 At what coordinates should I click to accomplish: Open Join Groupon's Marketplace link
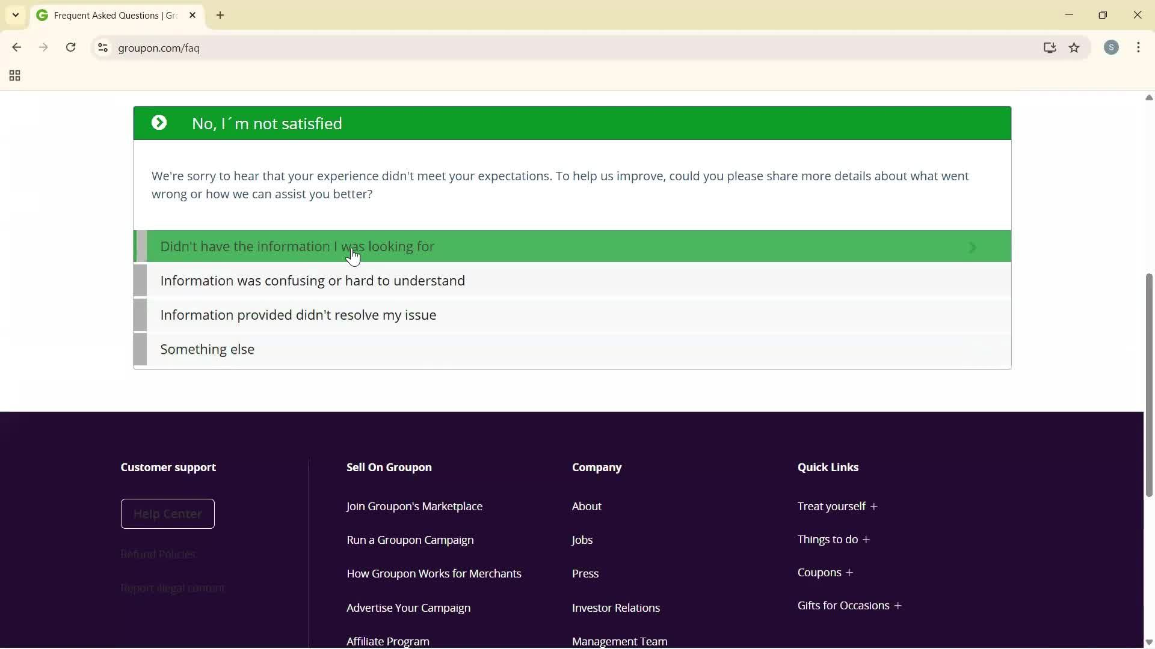click(x=414, y=507)
